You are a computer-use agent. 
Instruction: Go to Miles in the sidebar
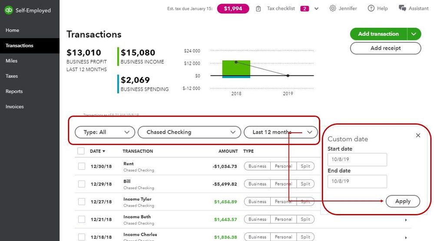pos(12,61)
